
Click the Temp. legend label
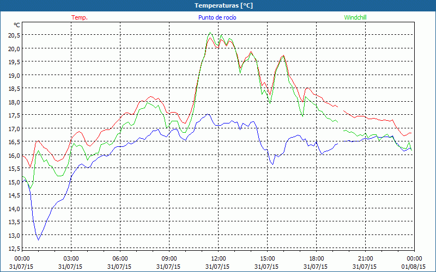click(x=80, y=17)
